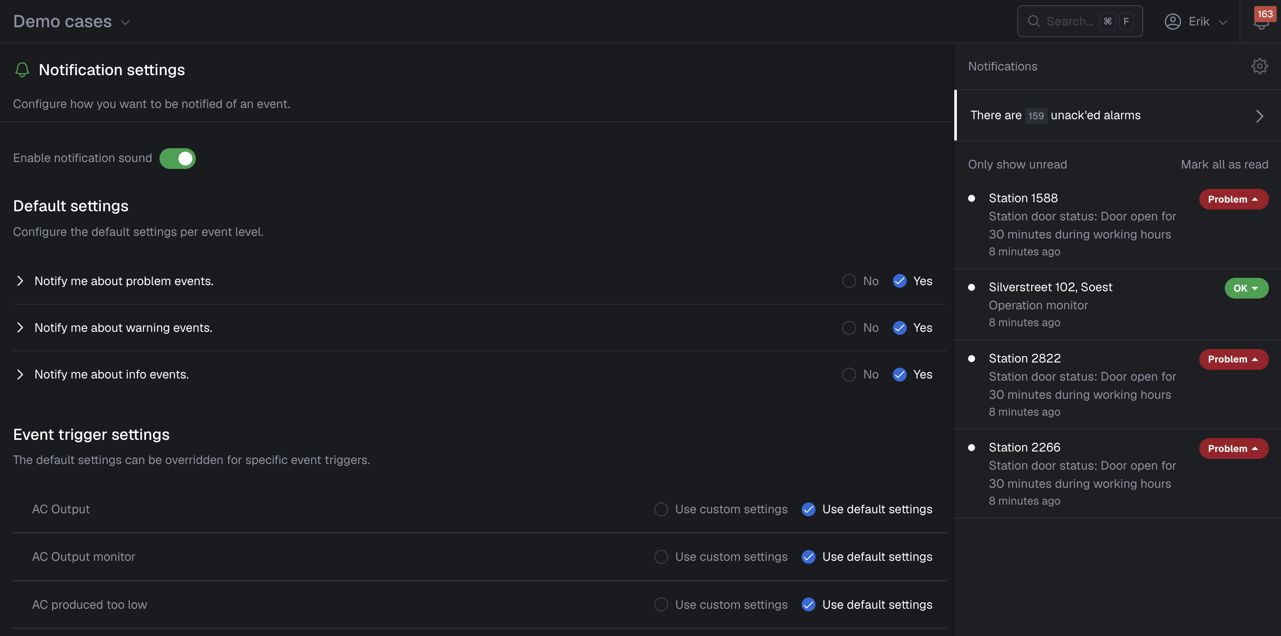1281x636 pixels.
Task: Select No for warning events
Action: coord(849,328)
